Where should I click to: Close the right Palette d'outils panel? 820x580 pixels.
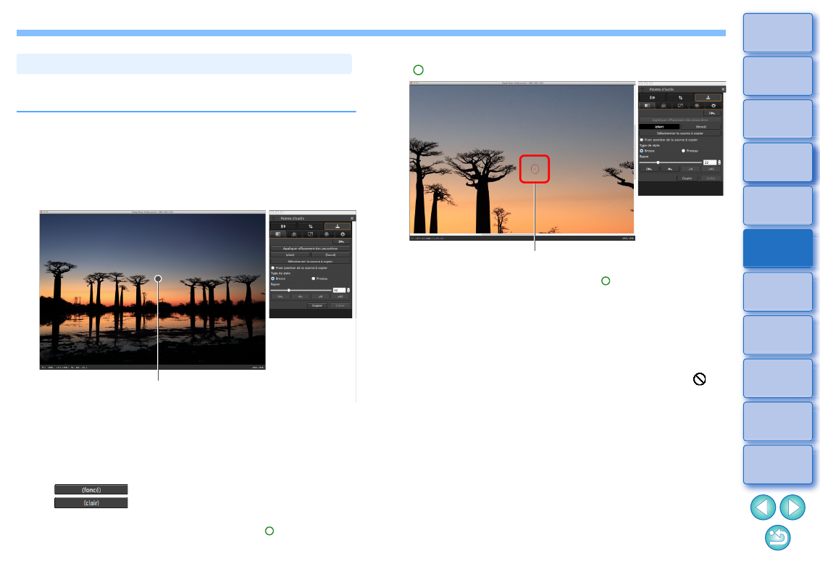tap(723, 89)
